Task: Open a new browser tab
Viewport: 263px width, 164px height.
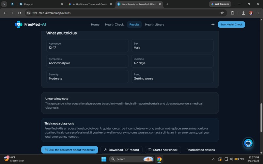Action: pos(167,4)
